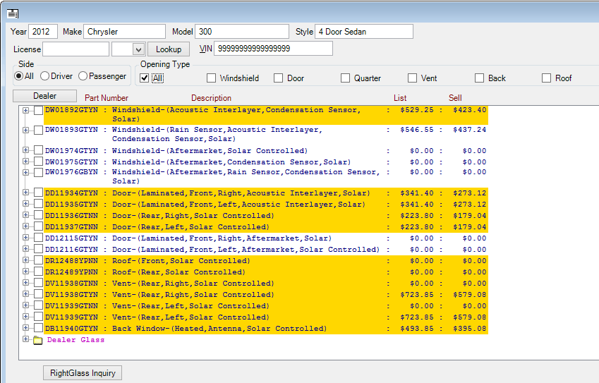This screenshot has height=383, width=599.
Task: Select the Passenger side radio button
Action: [x=83, y=76]
